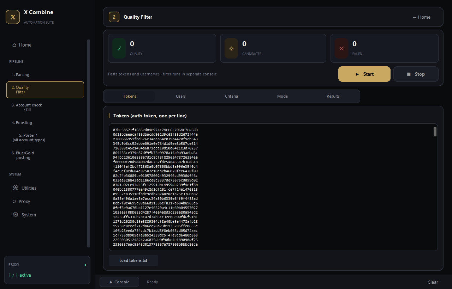Clear the console output

click(433, 282)
